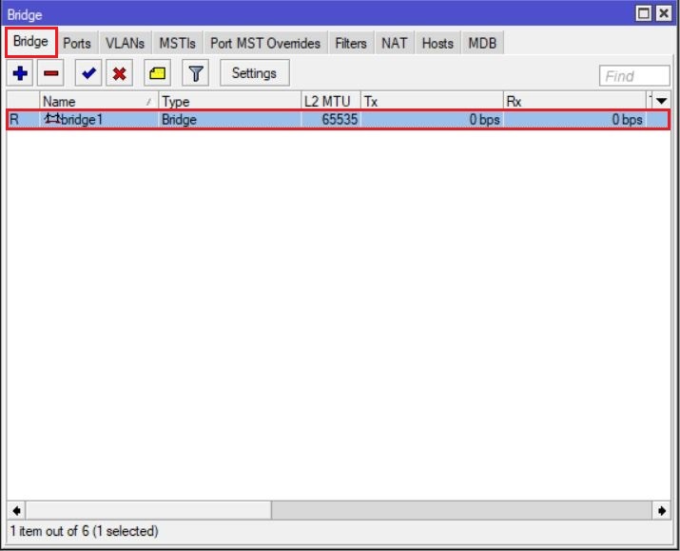Enable the bridge using blue checkmark
The image size is (680, 551).
coord(88,73)
